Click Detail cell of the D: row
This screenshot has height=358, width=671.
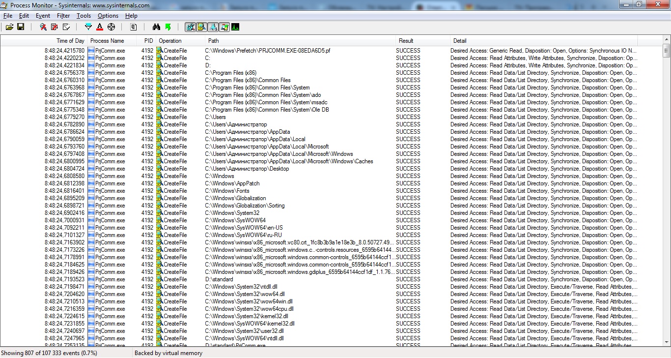click(544, 65)
